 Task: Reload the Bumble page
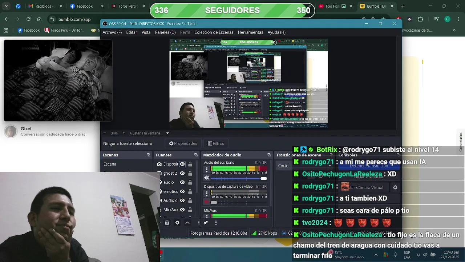point(28,19)
